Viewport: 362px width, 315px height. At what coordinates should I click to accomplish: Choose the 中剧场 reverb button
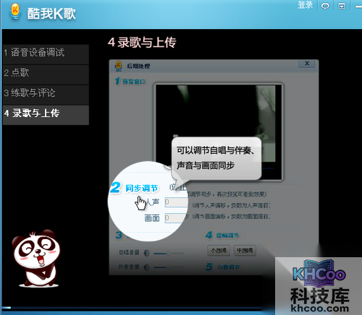click(x=245, y=251)
